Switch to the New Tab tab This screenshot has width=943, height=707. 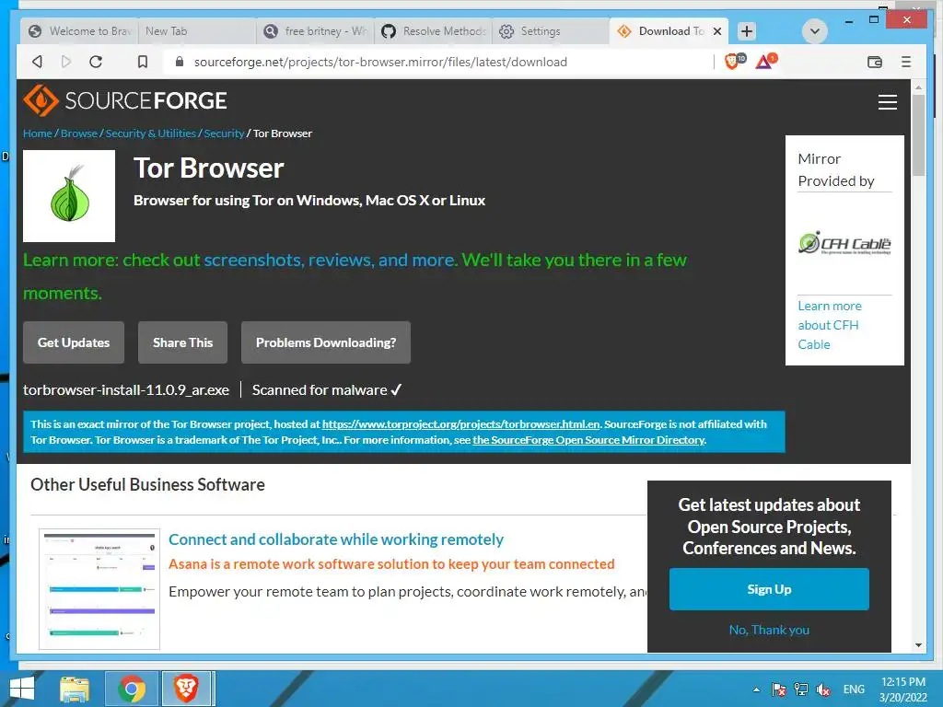click(x=197, y=31)
